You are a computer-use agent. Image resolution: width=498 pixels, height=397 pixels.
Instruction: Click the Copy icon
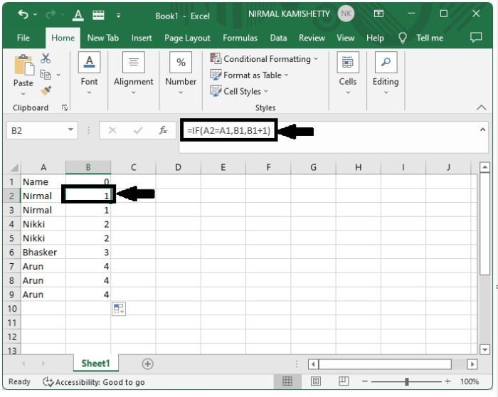(45, 75)
